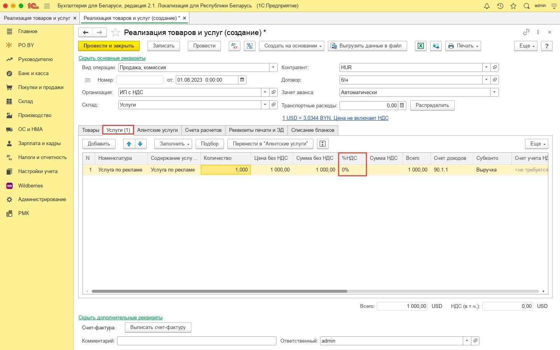
Task: Open Заполнить dropdown in table toolbar
Action: point(173,144)
